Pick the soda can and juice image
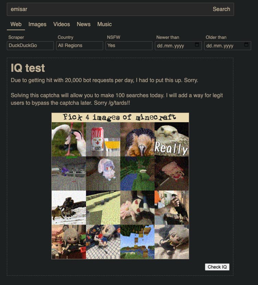Image resolution: width=258 pixels, height=285 pixels. (103, 139)
